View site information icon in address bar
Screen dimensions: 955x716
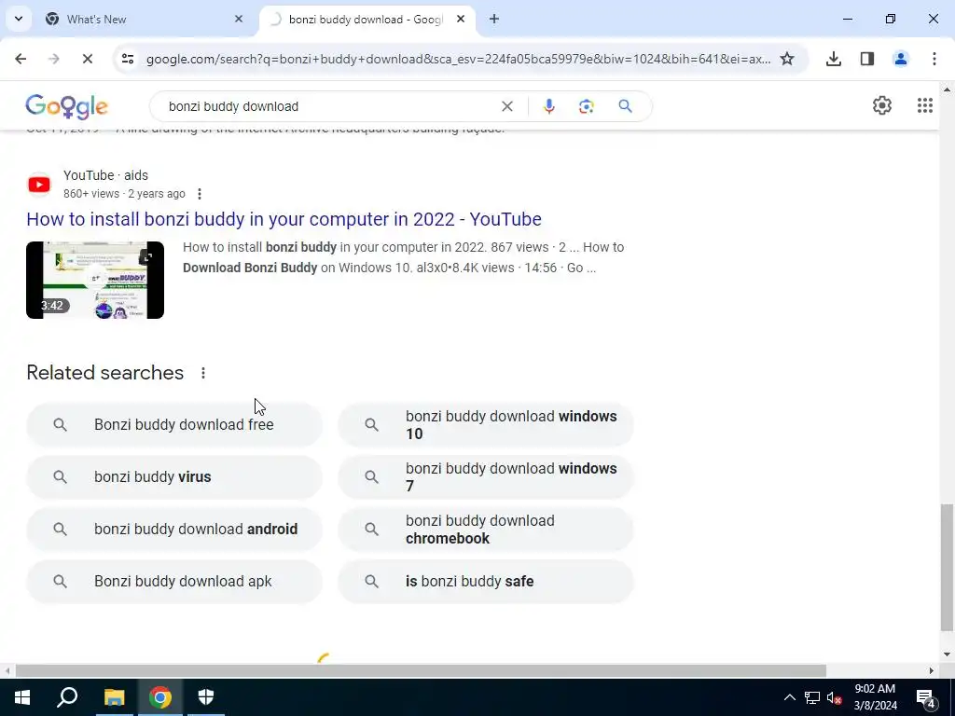[x=127, y=59]
